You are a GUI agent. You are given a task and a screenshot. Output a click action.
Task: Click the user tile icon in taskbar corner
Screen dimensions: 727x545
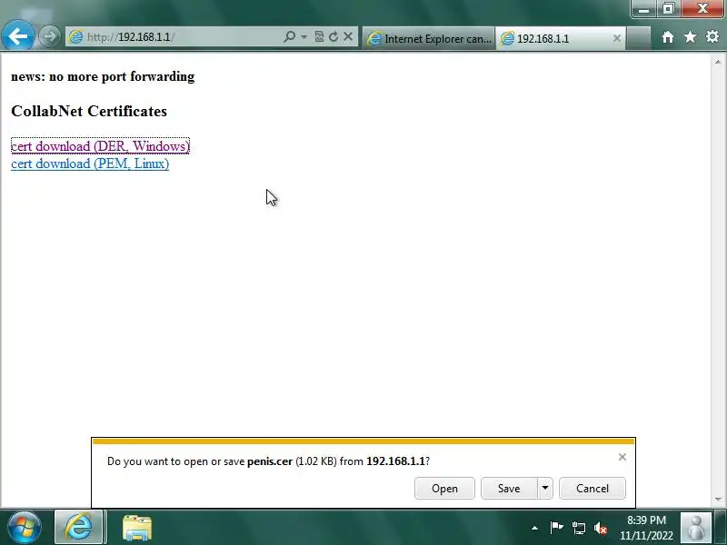[696, 528]
